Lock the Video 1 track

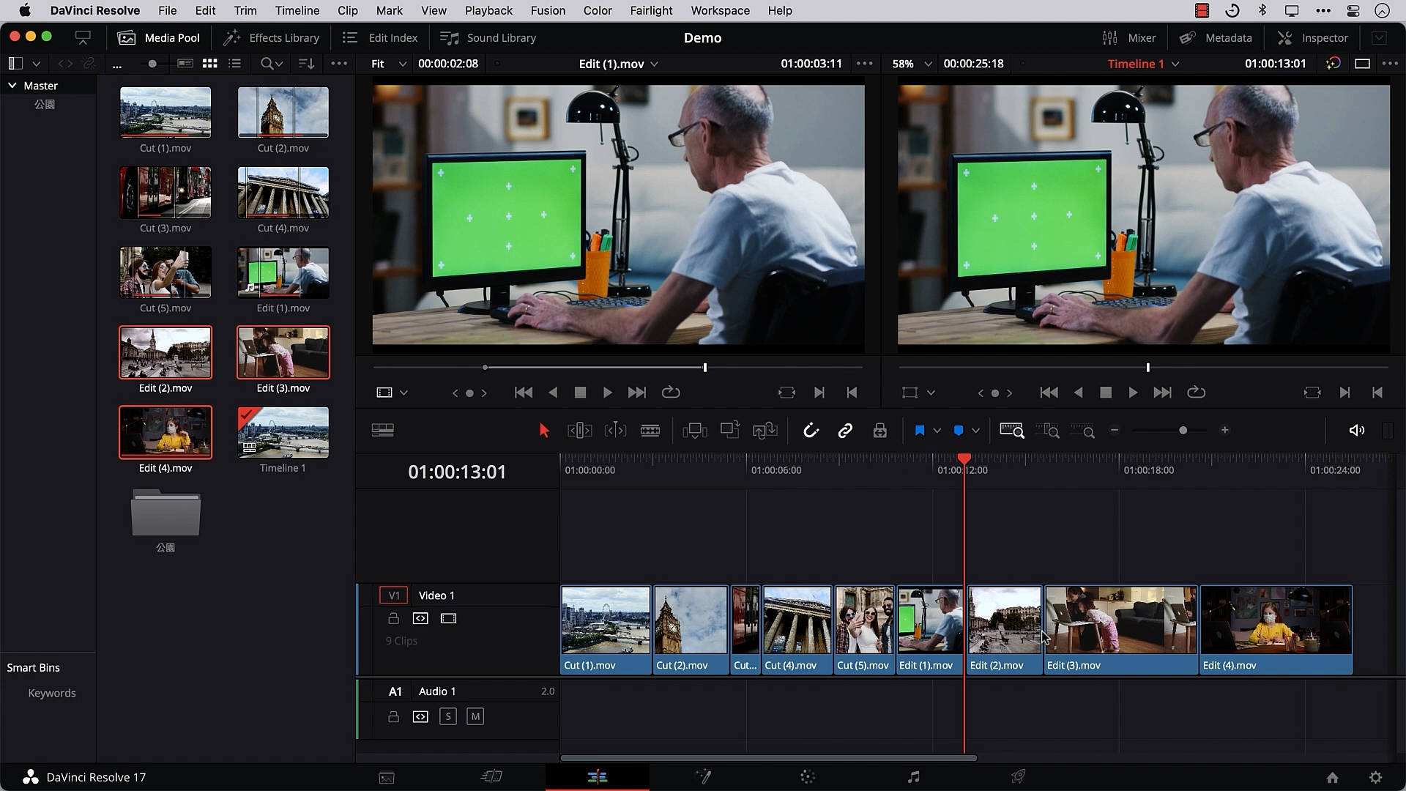click(394, 618)
